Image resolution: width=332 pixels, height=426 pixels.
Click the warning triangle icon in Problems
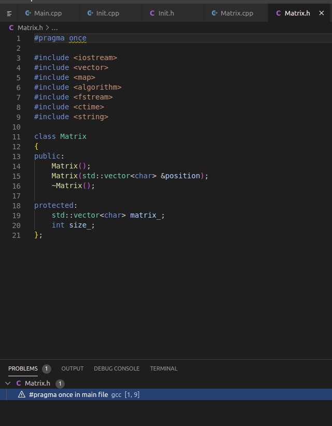(21, 394)
